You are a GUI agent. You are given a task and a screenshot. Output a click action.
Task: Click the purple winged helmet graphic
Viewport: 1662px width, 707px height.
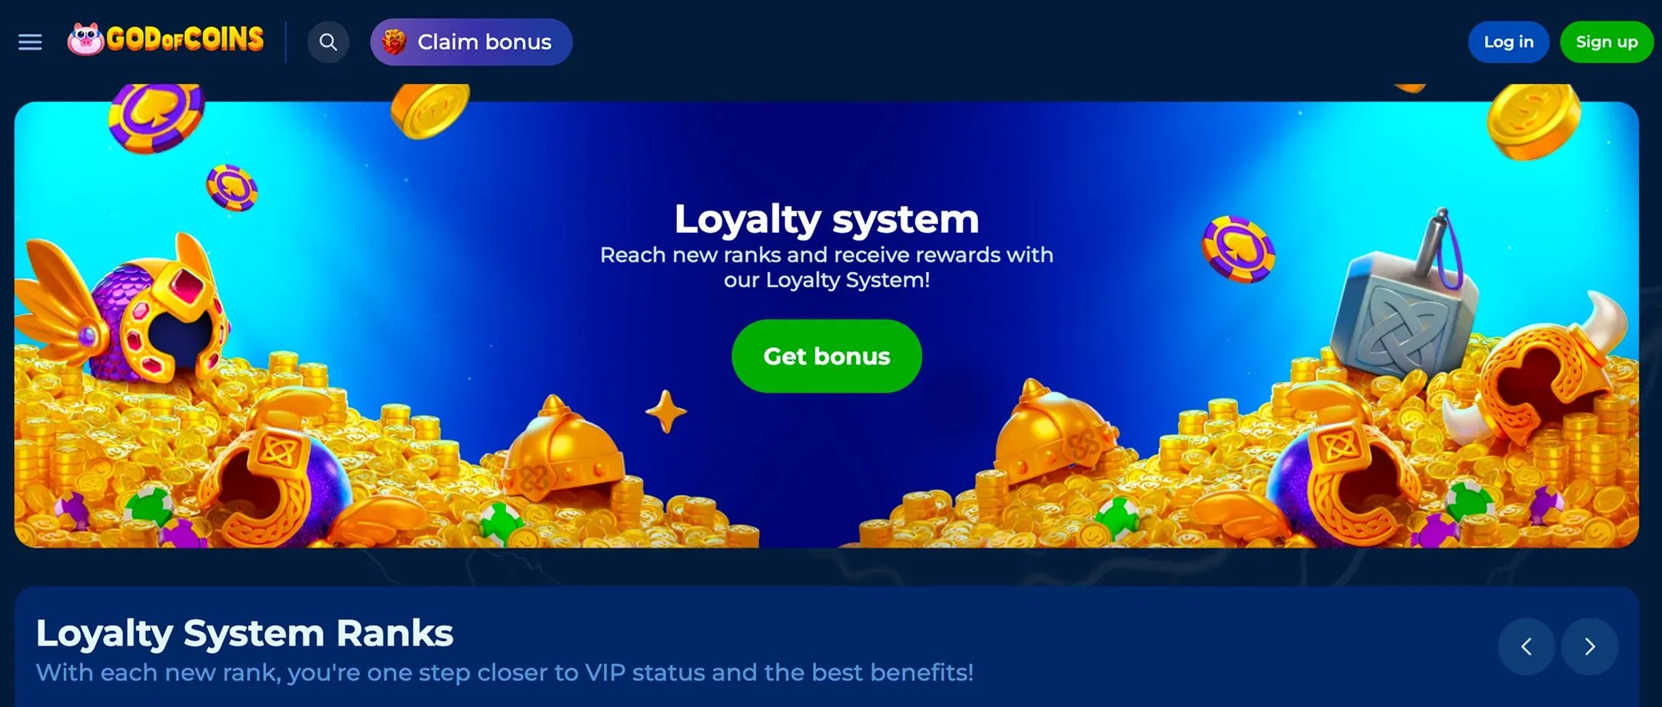(123, 311)
